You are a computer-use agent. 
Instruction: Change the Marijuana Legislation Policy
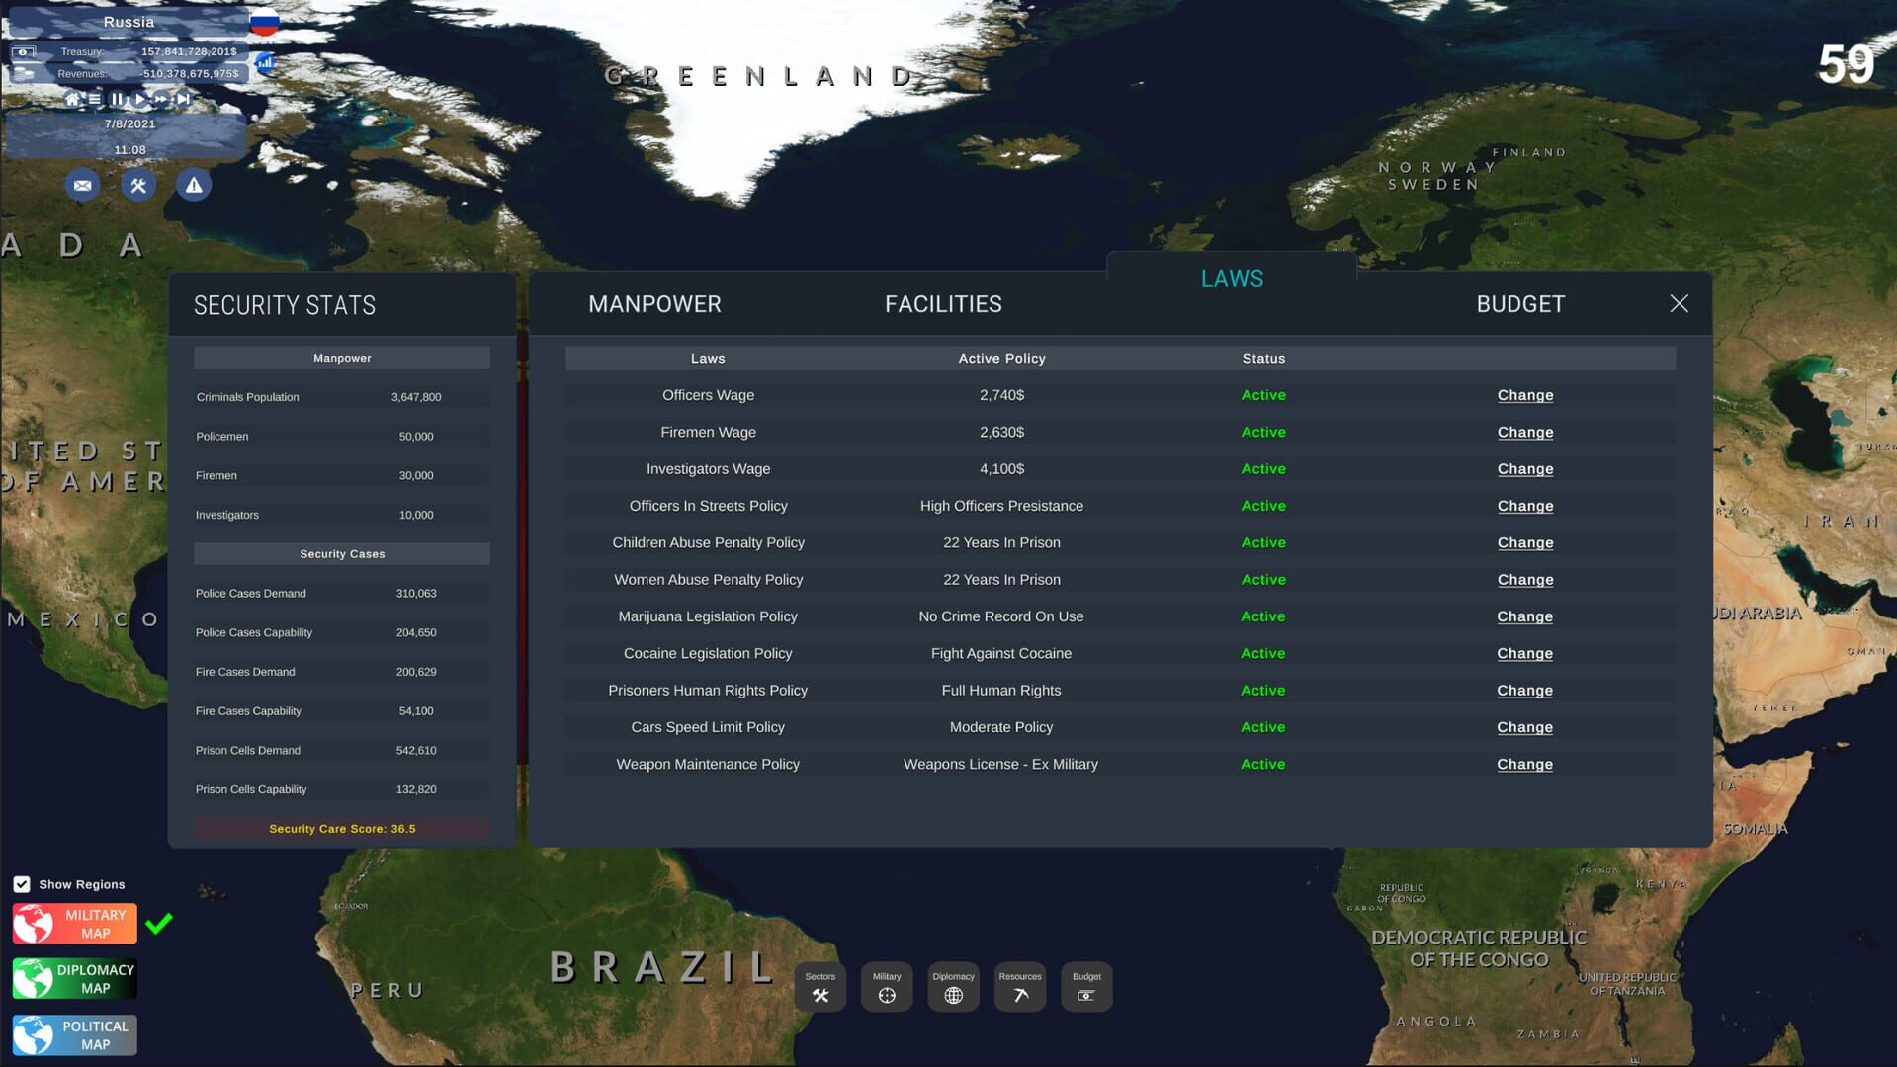[x=1524, y=616]
